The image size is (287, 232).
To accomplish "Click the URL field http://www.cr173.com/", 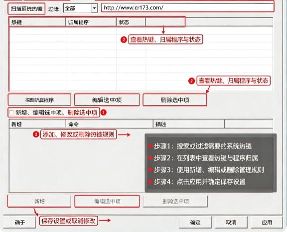I will [x=188, y=7].
